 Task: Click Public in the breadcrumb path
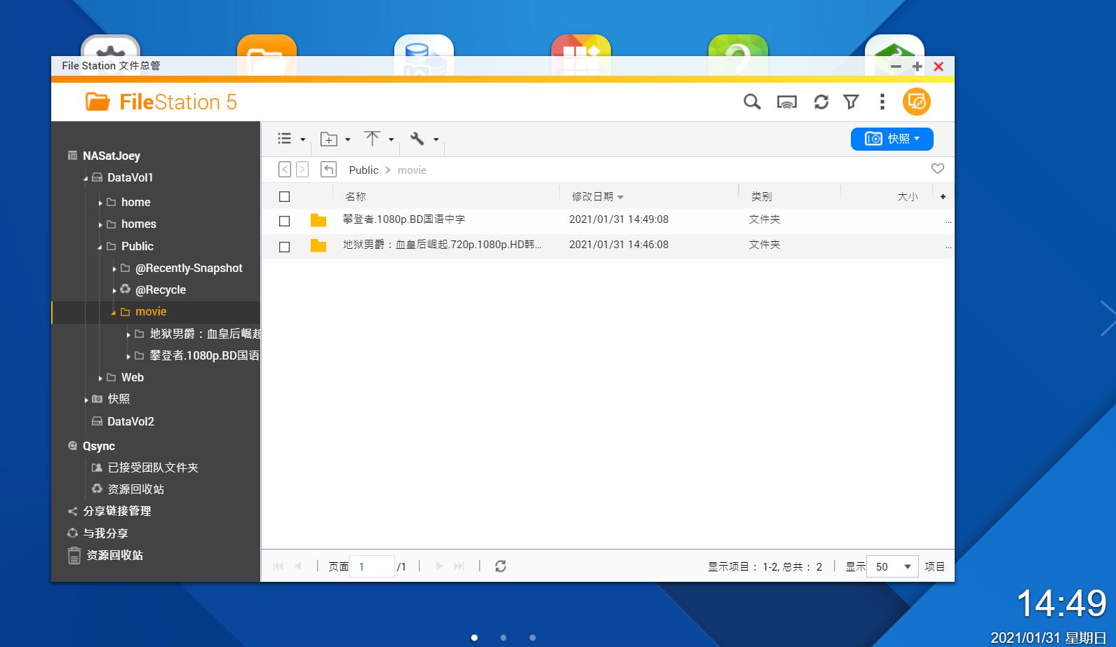[363, 170]
